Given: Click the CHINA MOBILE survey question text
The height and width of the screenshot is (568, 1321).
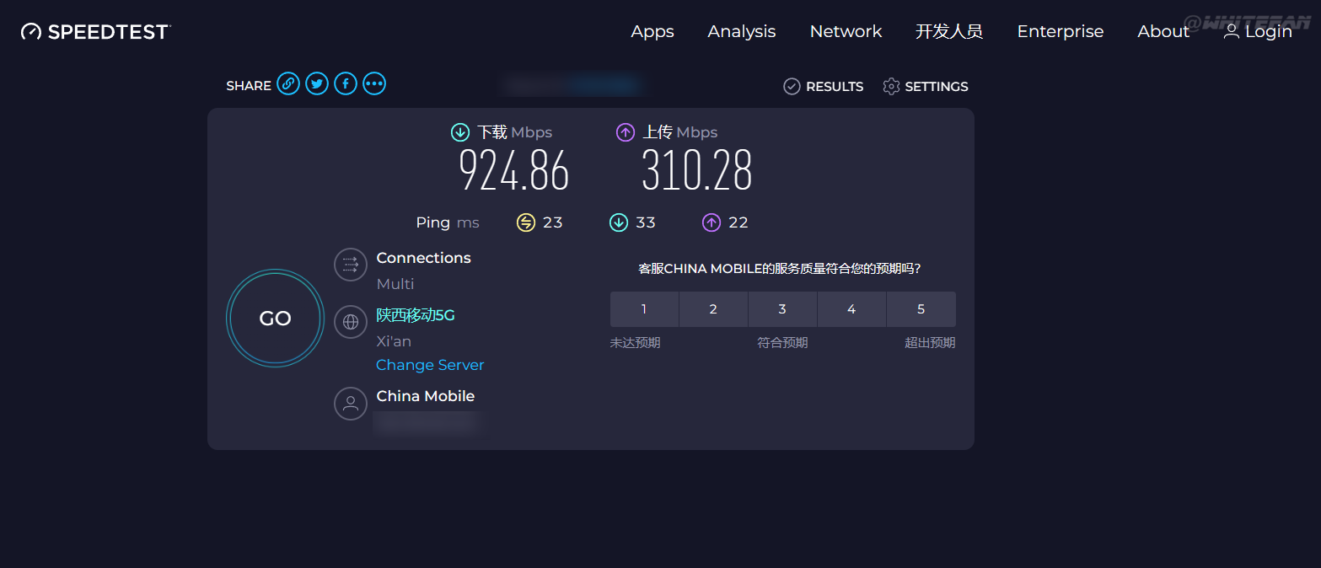Looking at the screenshot, I should pyautogui.click(x=780, y=269).
